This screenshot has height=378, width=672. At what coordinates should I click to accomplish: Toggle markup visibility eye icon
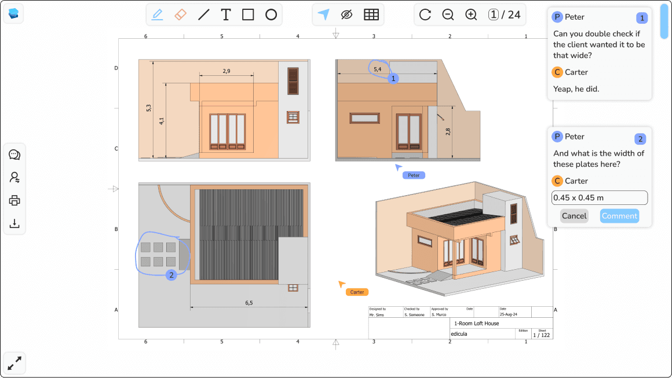[346, 14]
